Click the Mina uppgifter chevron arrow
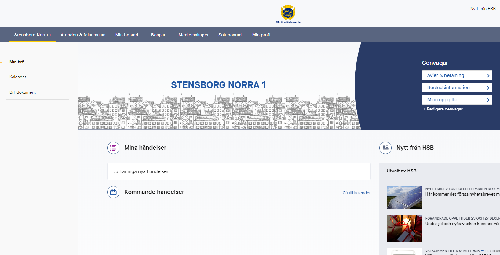Screen dimensions: 500x255 [x=488, y=100]
